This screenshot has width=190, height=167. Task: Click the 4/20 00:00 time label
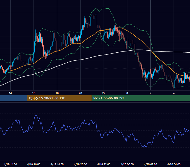pos(127,164)
